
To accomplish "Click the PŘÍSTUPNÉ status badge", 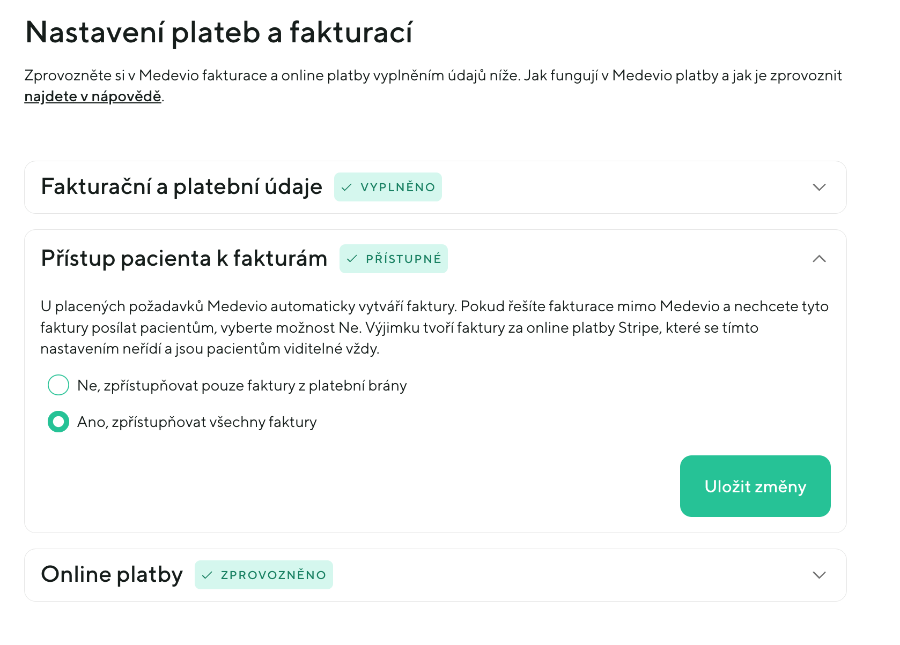I will [x=394, y=258].
